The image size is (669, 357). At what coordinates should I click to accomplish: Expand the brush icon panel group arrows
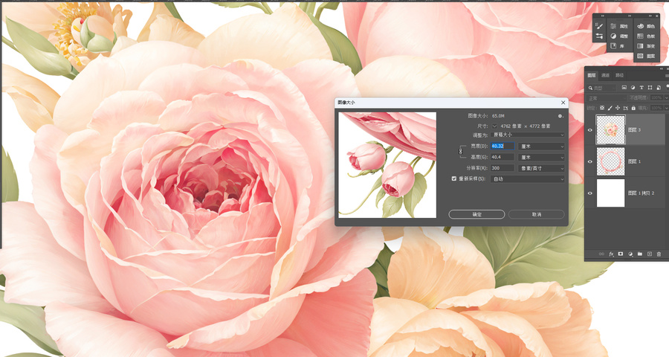click(602, 16)
